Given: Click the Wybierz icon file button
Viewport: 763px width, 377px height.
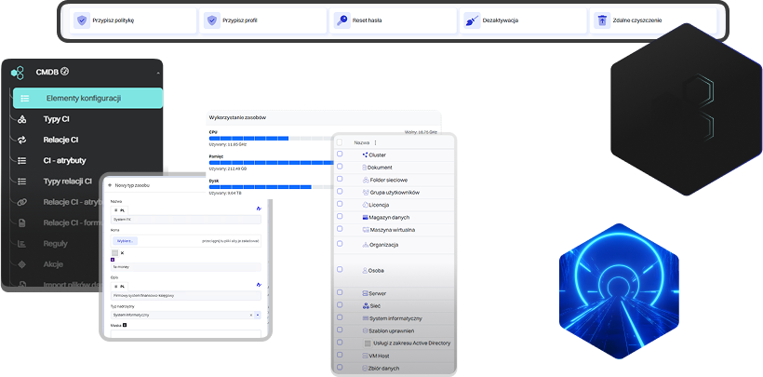Looking at the screenshot, I should coord(125,240).
